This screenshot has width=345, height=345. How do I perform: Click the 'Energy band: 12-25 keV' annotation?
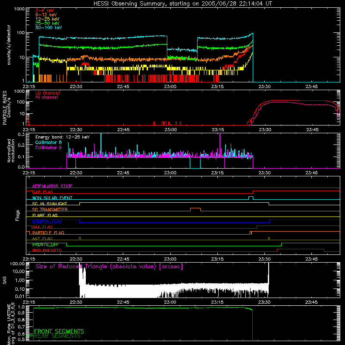tap(63, 137)
